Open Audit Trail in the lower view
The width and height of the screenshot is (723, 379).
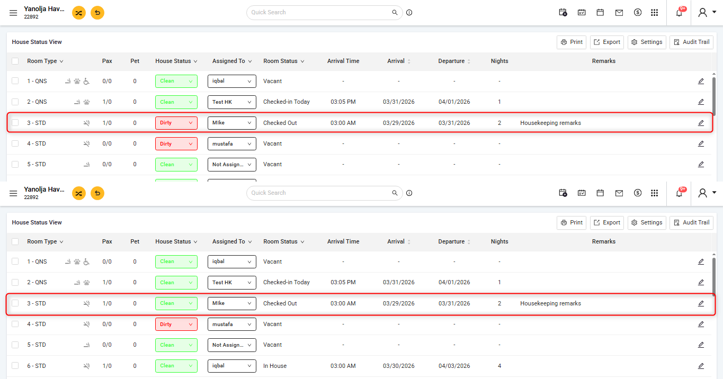[x=691, y=223]
